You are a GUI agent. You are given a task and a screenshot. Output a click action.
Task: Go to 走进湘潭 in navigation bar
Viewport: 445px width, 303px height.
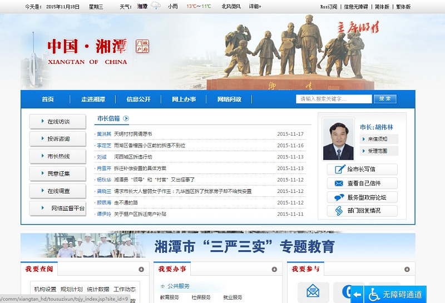(93, 100)
